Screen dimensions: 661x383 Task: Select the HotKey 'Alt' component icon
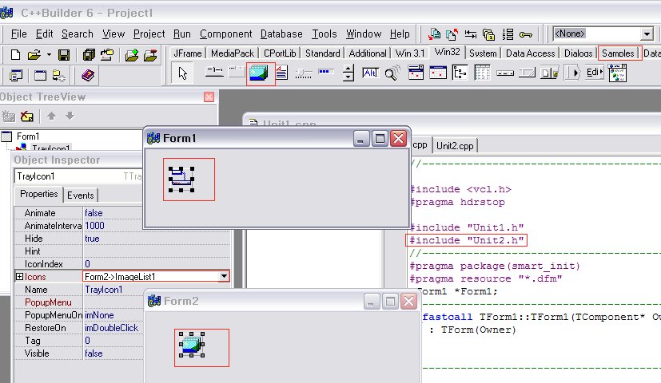pyautogui.click(x=370, y=73)
